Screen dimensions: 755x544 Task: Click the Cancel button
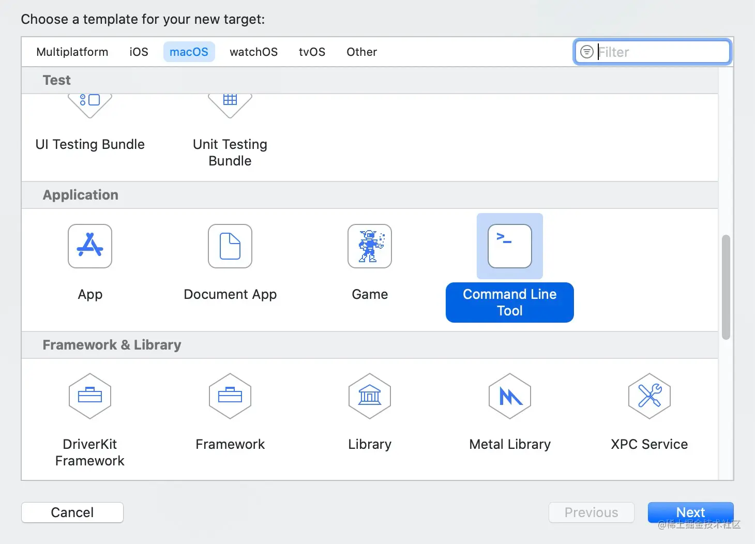pyautogui.click(x=72, y=512)
